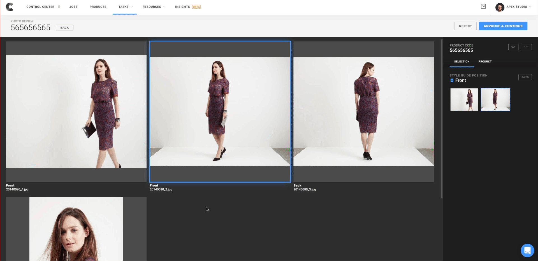Open the activity monitor icon in header
Viewport: 538px width, 261px height.
click(x=483, y=6)
